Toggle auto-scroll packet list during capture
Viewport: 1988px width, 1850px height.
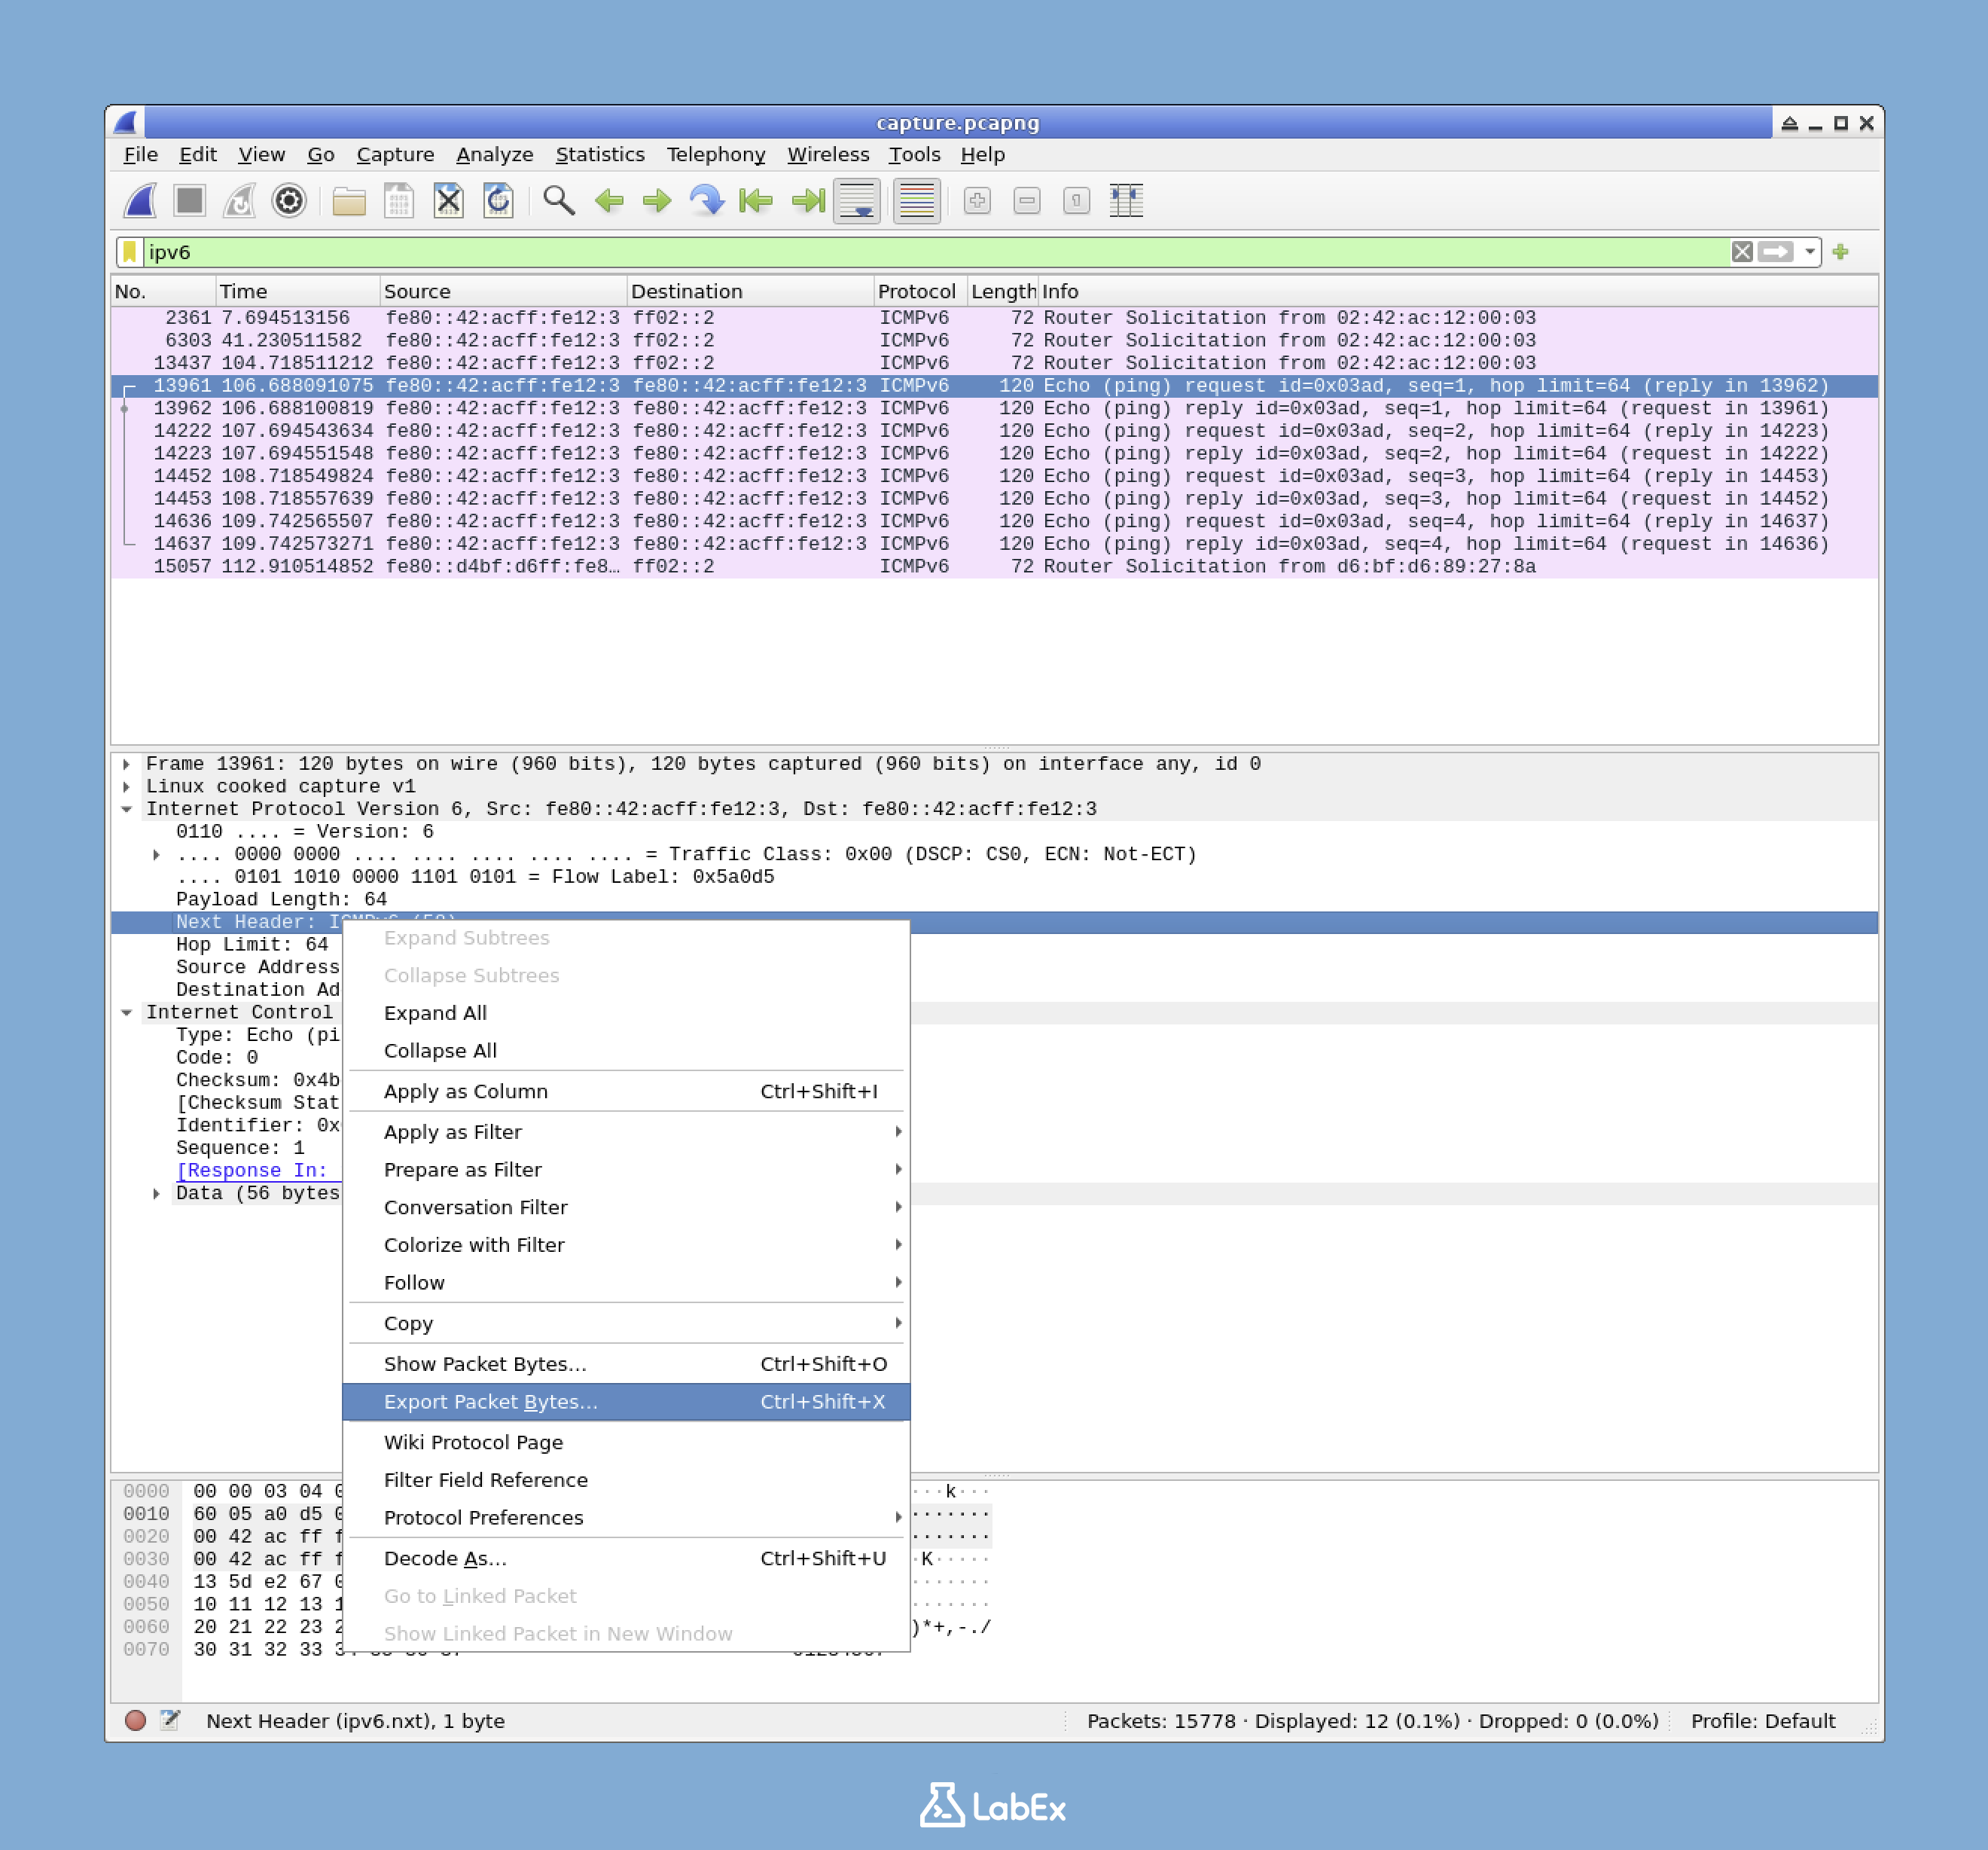point(857,200)
